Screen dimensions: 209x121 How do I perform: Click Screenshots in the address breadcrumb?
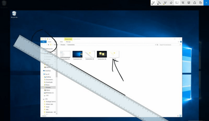click(x=71, y=45)
